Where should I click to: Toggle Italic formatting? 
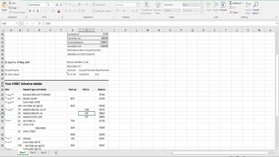point(34,11)
